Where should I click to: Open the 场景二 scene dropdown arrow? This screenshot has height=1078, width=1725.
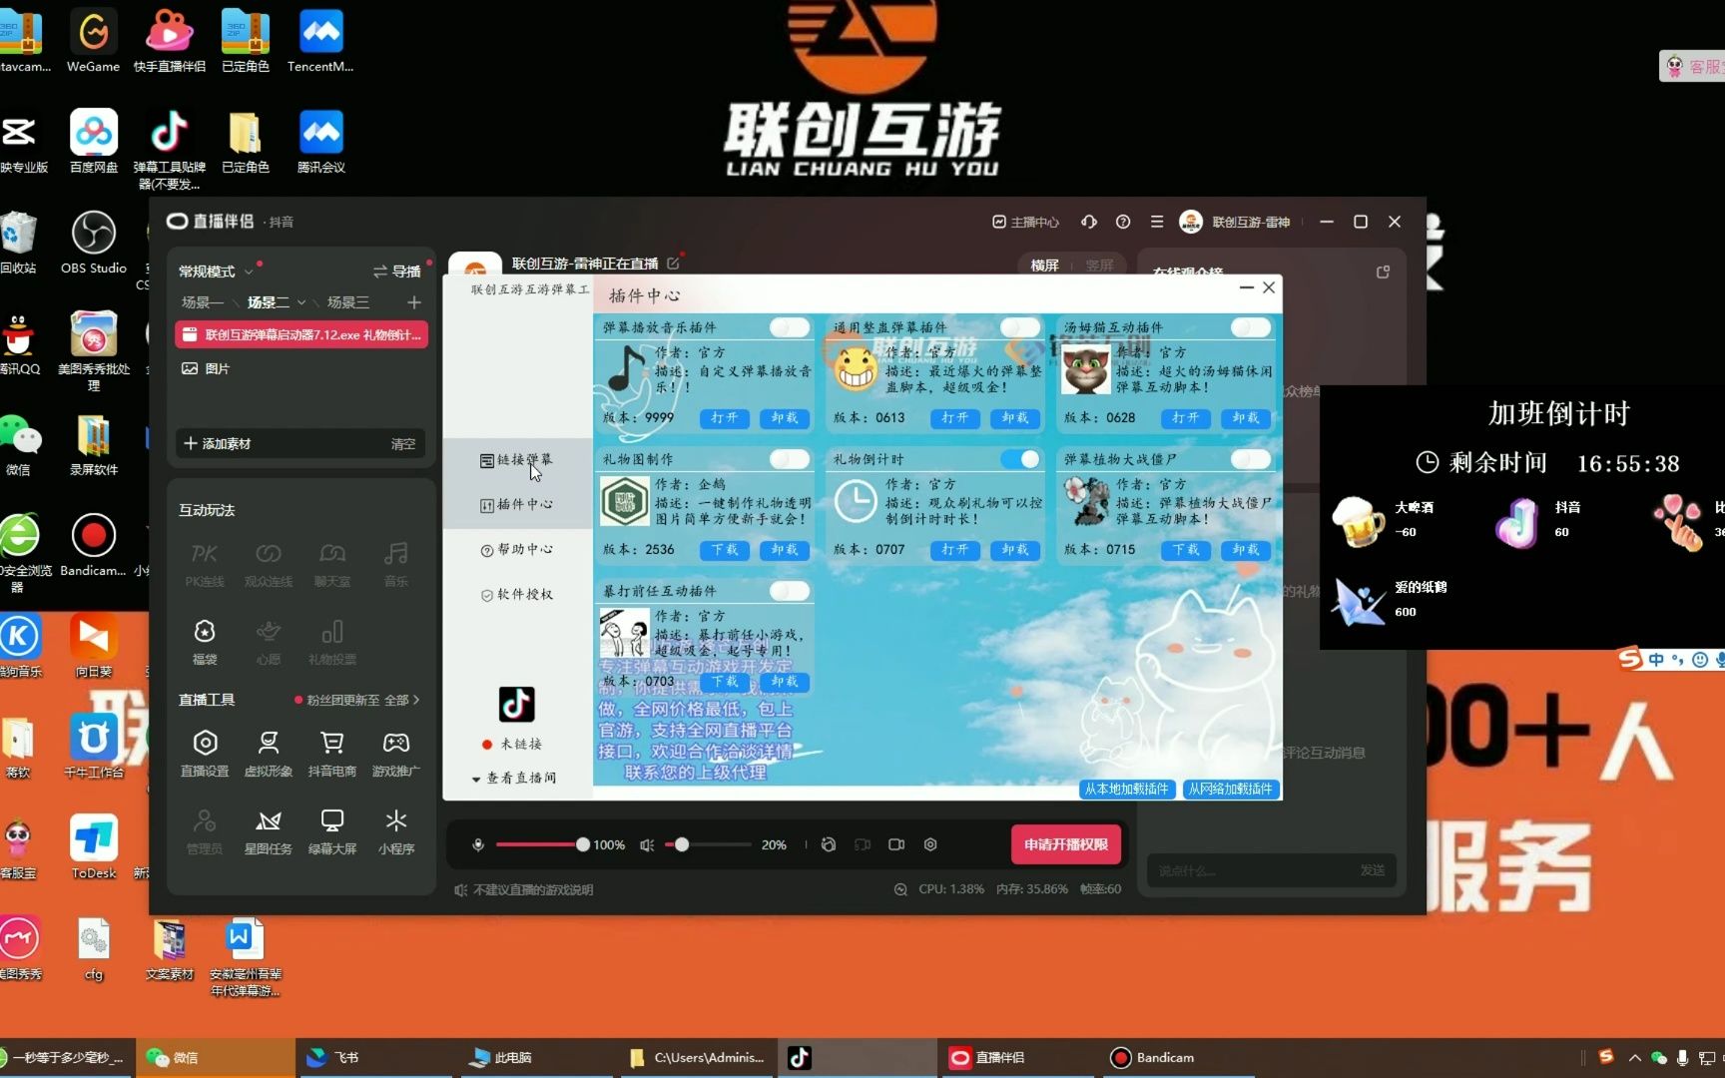301,302
